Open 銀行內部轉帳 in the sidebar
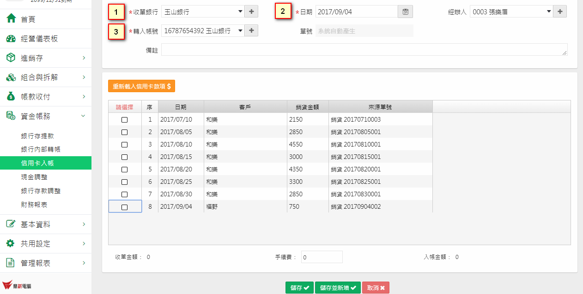Screen dimensions: 583x294 pyautogui.click(x=41, y=149)
